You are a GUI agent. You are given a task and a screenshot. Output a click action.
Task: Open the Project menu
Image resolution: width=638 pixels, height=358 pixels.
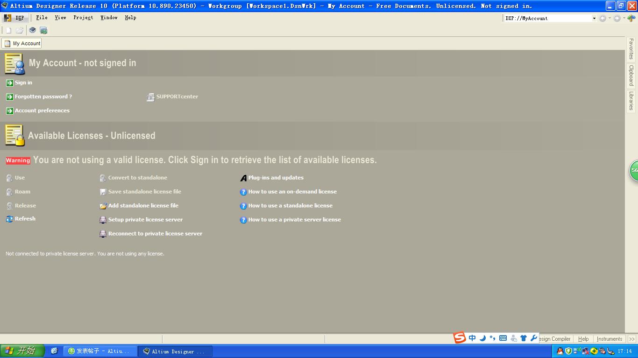pyautogui.click(x=83, y=18)
